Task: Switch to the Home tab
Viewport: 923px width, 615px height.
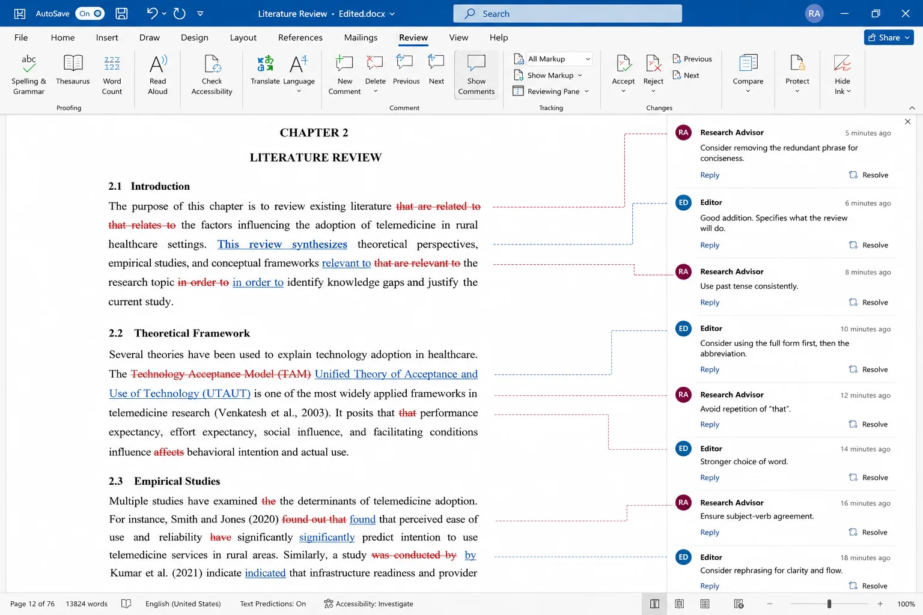Action: click(x=63, y=38)
